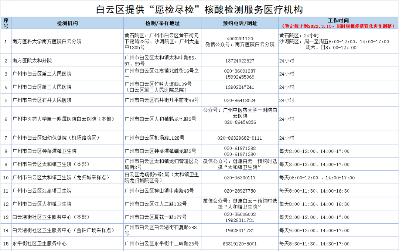Click phone number 020-86329682-9111
This screenshot has height=251, width=399.
point(240,138)
